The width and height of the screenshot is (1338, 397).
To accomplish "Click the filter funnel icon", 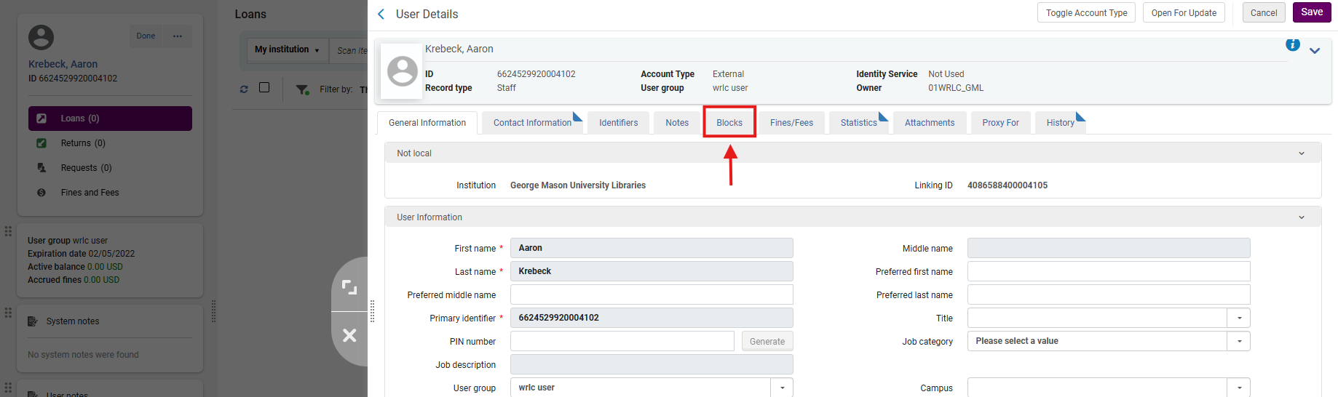I will [301, 89].
